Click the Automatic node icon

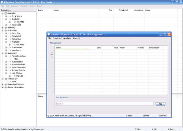pyautogui.click(x=6, y=53)
